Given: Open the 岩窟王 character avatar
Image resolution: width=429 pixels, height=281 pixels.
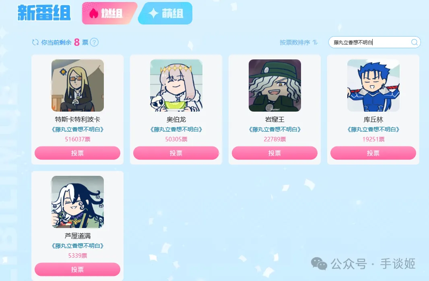Looking at the screenshot, I should pos(275,86).
